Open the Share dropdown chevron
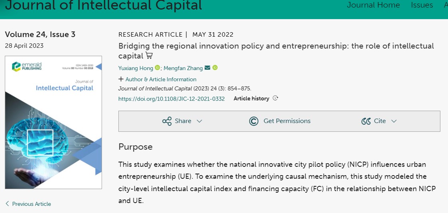 (199, 121)
